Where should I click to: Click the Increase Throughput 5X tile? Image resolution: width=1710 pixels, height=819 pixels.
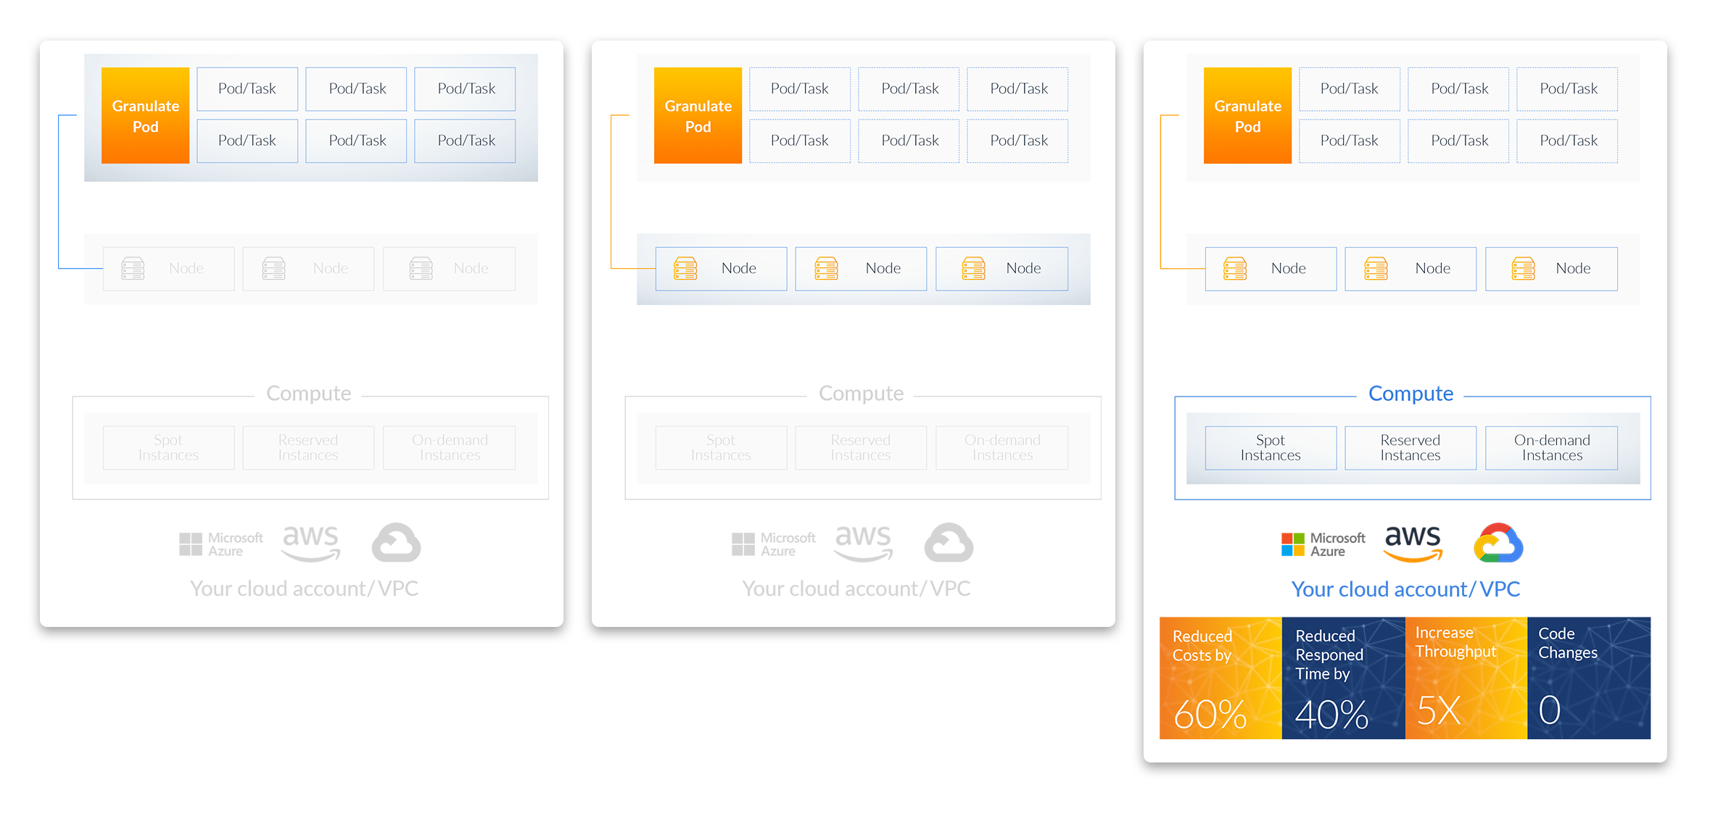pos(1466,678)
